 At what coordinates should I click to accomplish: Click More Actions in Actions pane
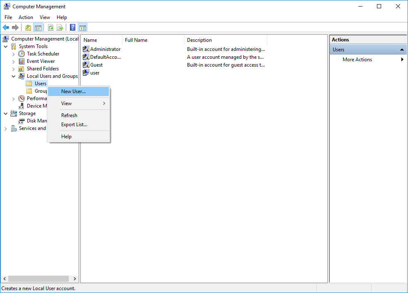pyautogui.click(x=357, y=59)
